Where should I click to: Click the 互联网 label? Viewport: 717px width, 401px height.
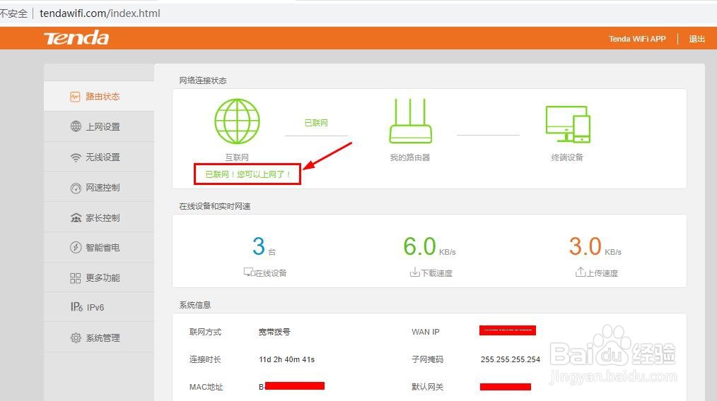[237, 157]
